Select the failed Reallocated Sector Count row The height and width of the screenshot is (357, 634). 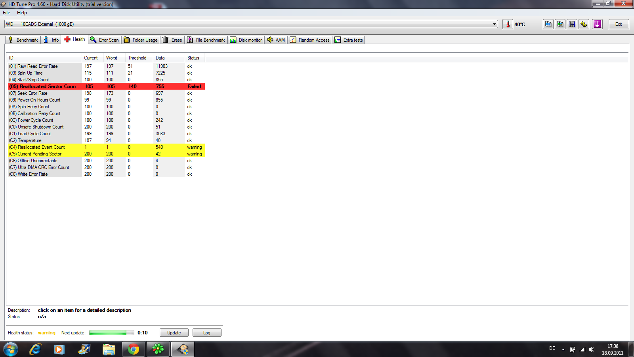click(106, 86)
